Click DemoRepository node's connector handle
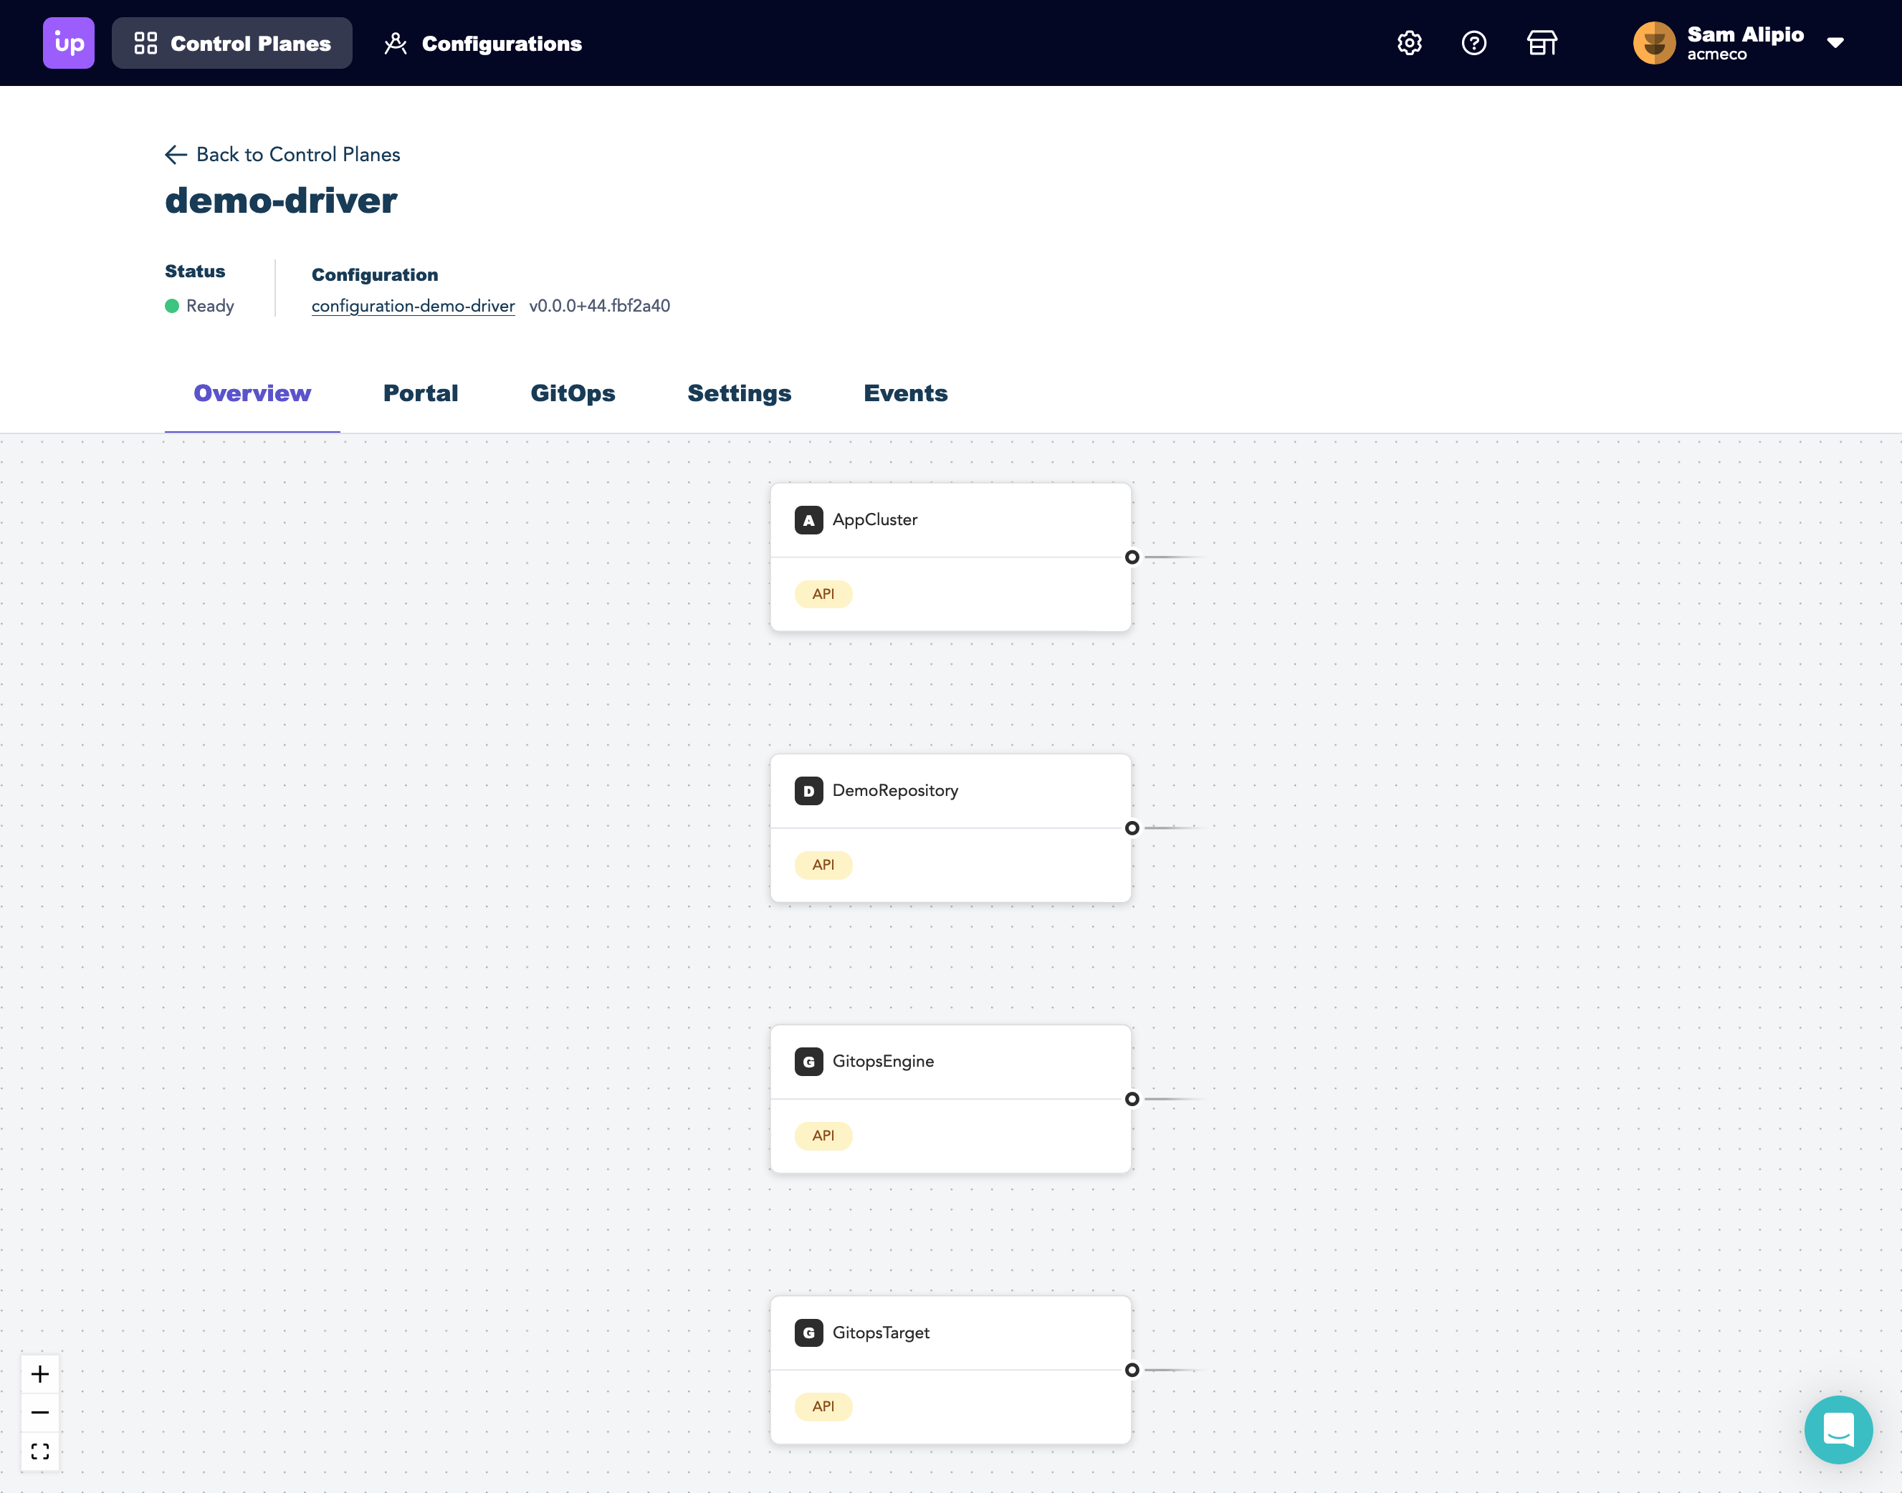1902x1493 pixels. coord(1132,827)
